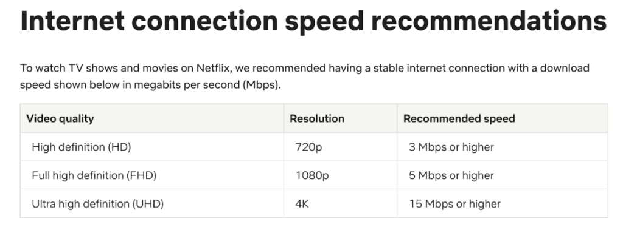The width and height of the screenshot is (623, 230).
Task: Select the Full high definition (FHD) cell
Action: (x=151, y=175)
